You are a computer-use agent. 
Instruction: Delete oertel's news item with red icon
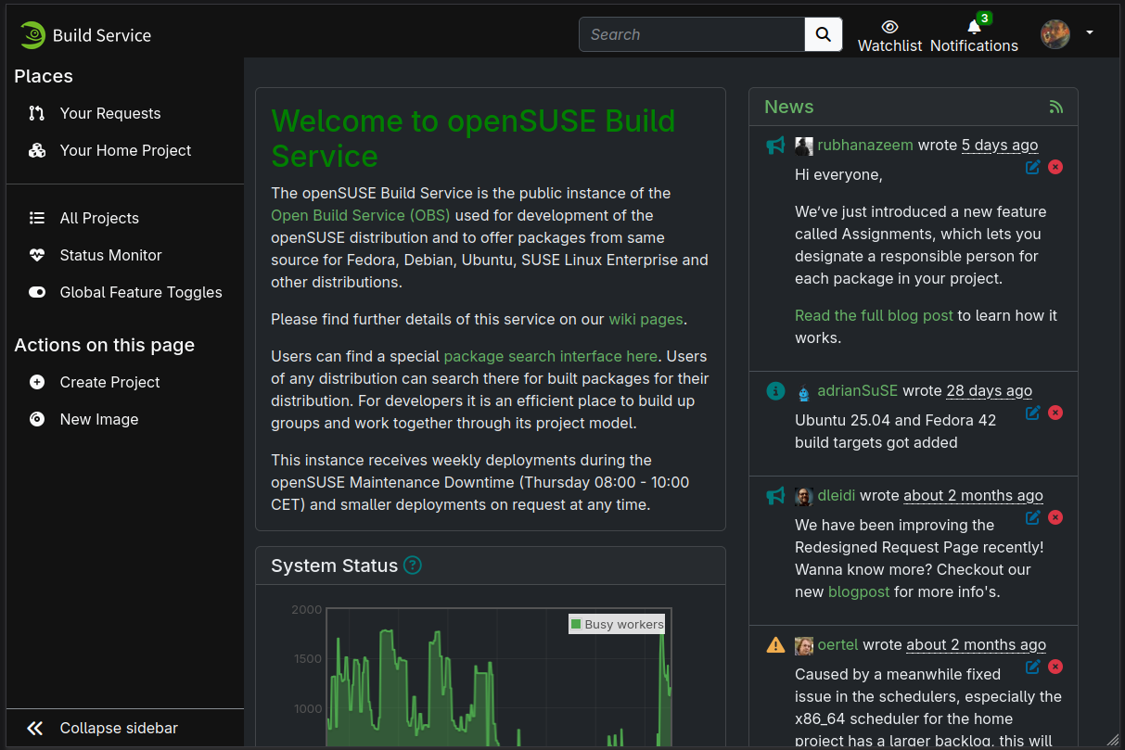pyautogui.click(x=1055, y=667)
